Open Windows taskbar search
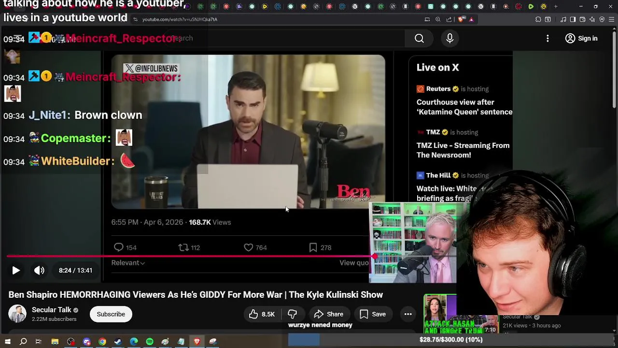618x348 pixels. (23, 342)
